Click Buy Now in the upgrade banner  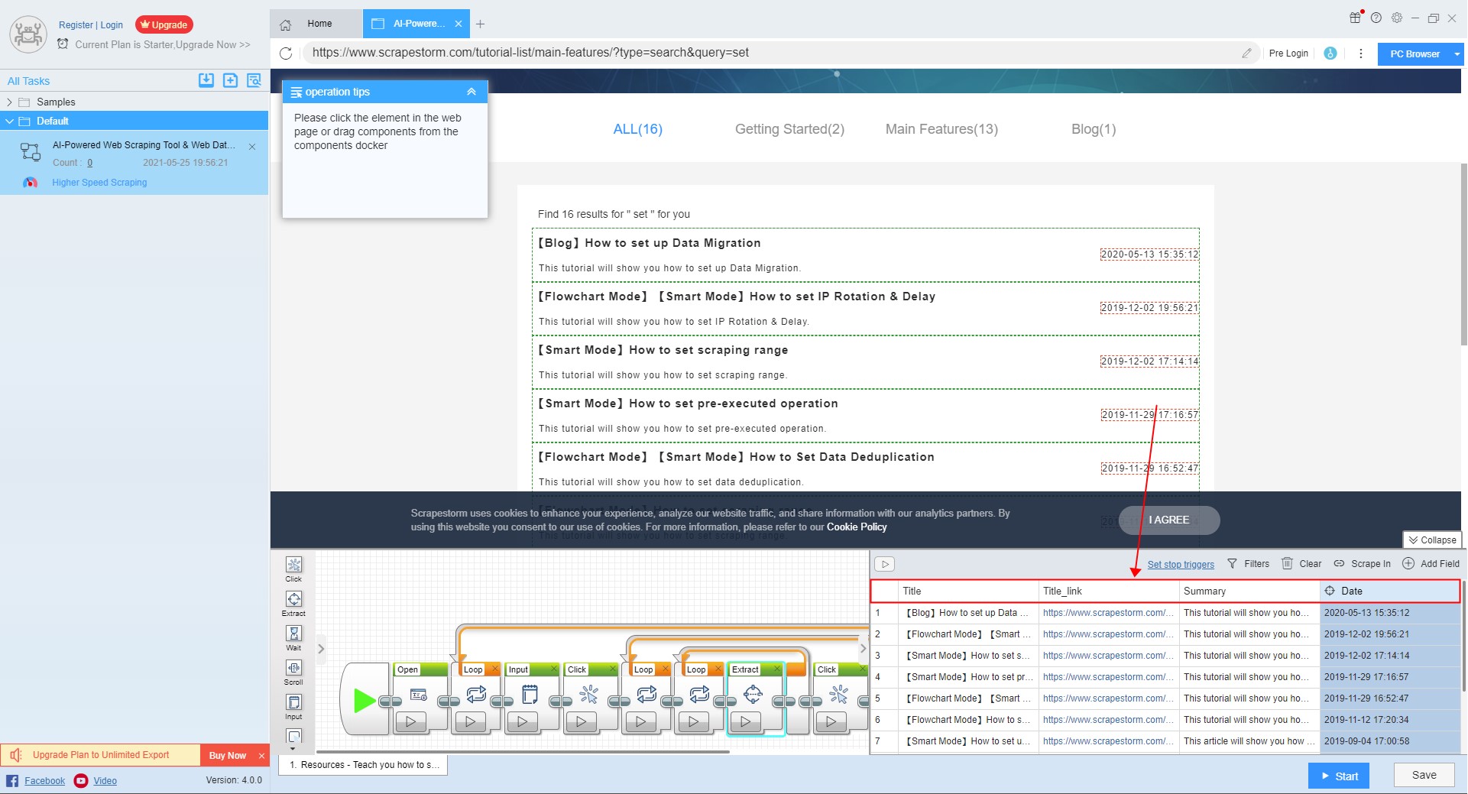pyautogui.click(x=228, y=755)
